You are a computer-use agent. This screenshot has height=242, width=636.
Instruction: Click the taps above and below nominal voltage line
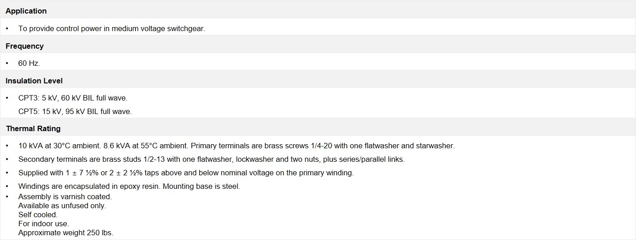186,173
